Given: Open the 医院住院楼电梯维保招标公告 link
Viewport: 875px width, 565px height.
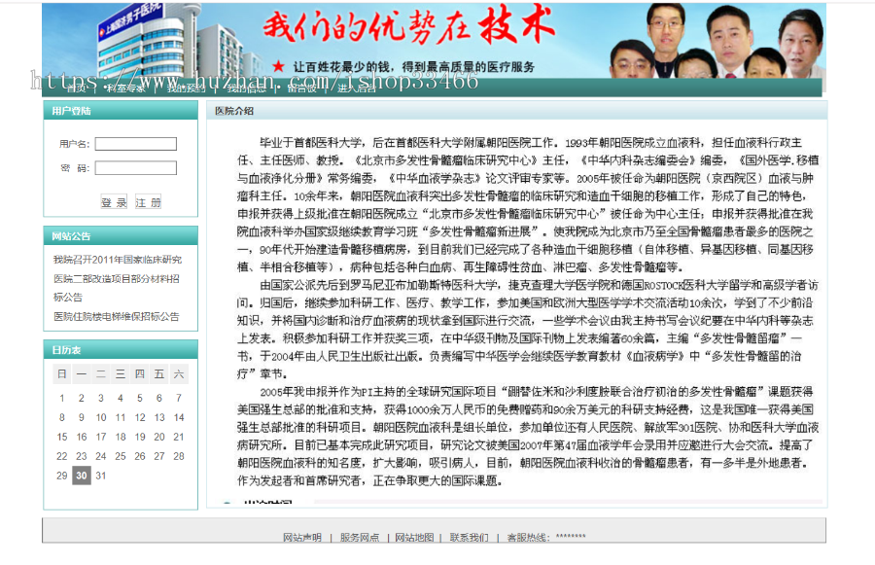Looking at the screenshot, I should click(117, 315).
